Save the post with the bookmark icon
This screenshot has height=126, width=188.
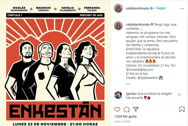tap(182, 109)
